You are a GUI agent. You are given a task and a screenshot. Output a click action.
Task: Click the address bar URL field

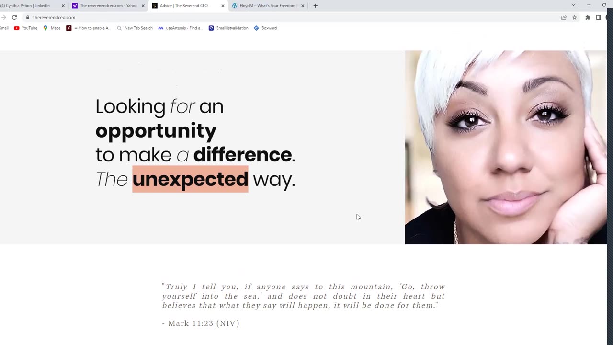tap(287, 17)
